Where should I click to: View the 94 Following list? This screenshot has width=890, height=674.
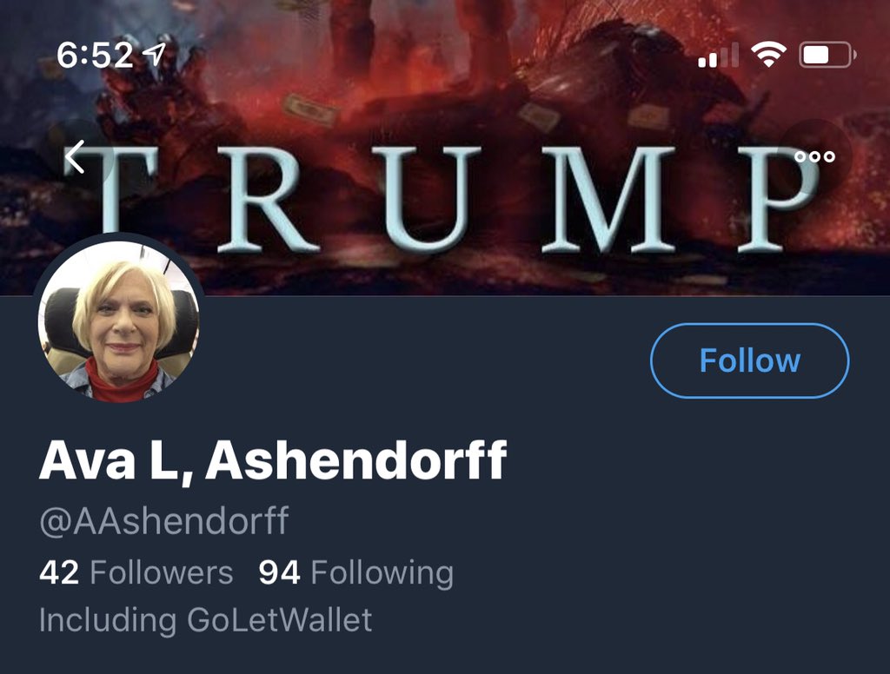click(x=355, y=572)
